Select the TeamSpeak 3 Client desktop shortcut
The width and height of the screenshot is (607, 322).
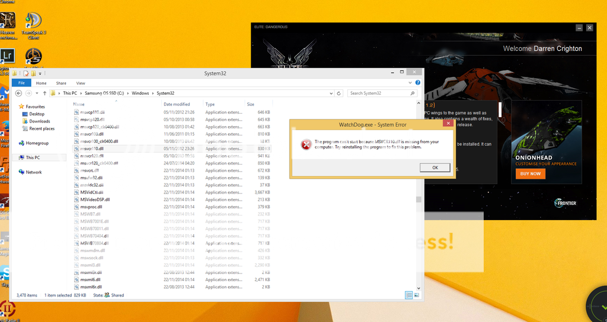coord(34,26)
